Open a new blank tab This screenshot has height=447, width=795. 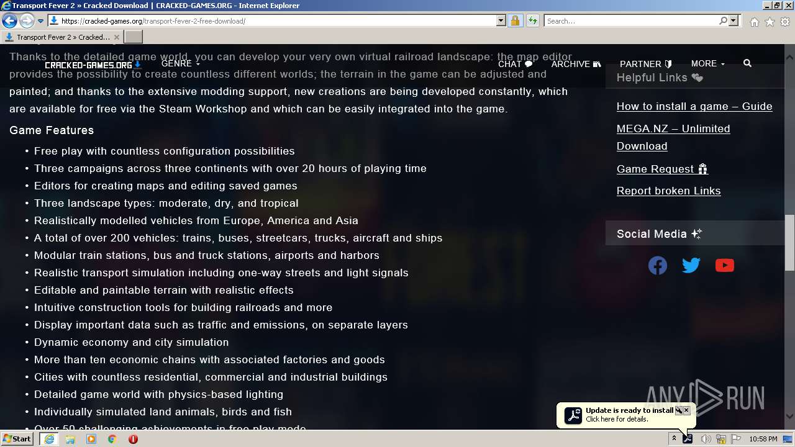134,37
